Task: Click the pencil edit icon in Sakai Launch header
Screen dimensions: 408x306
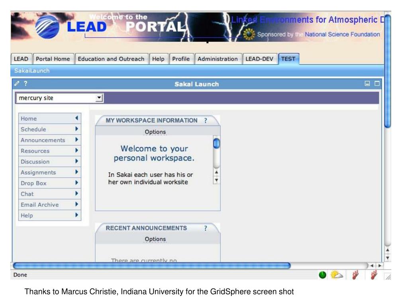Action: click(17, 84)
